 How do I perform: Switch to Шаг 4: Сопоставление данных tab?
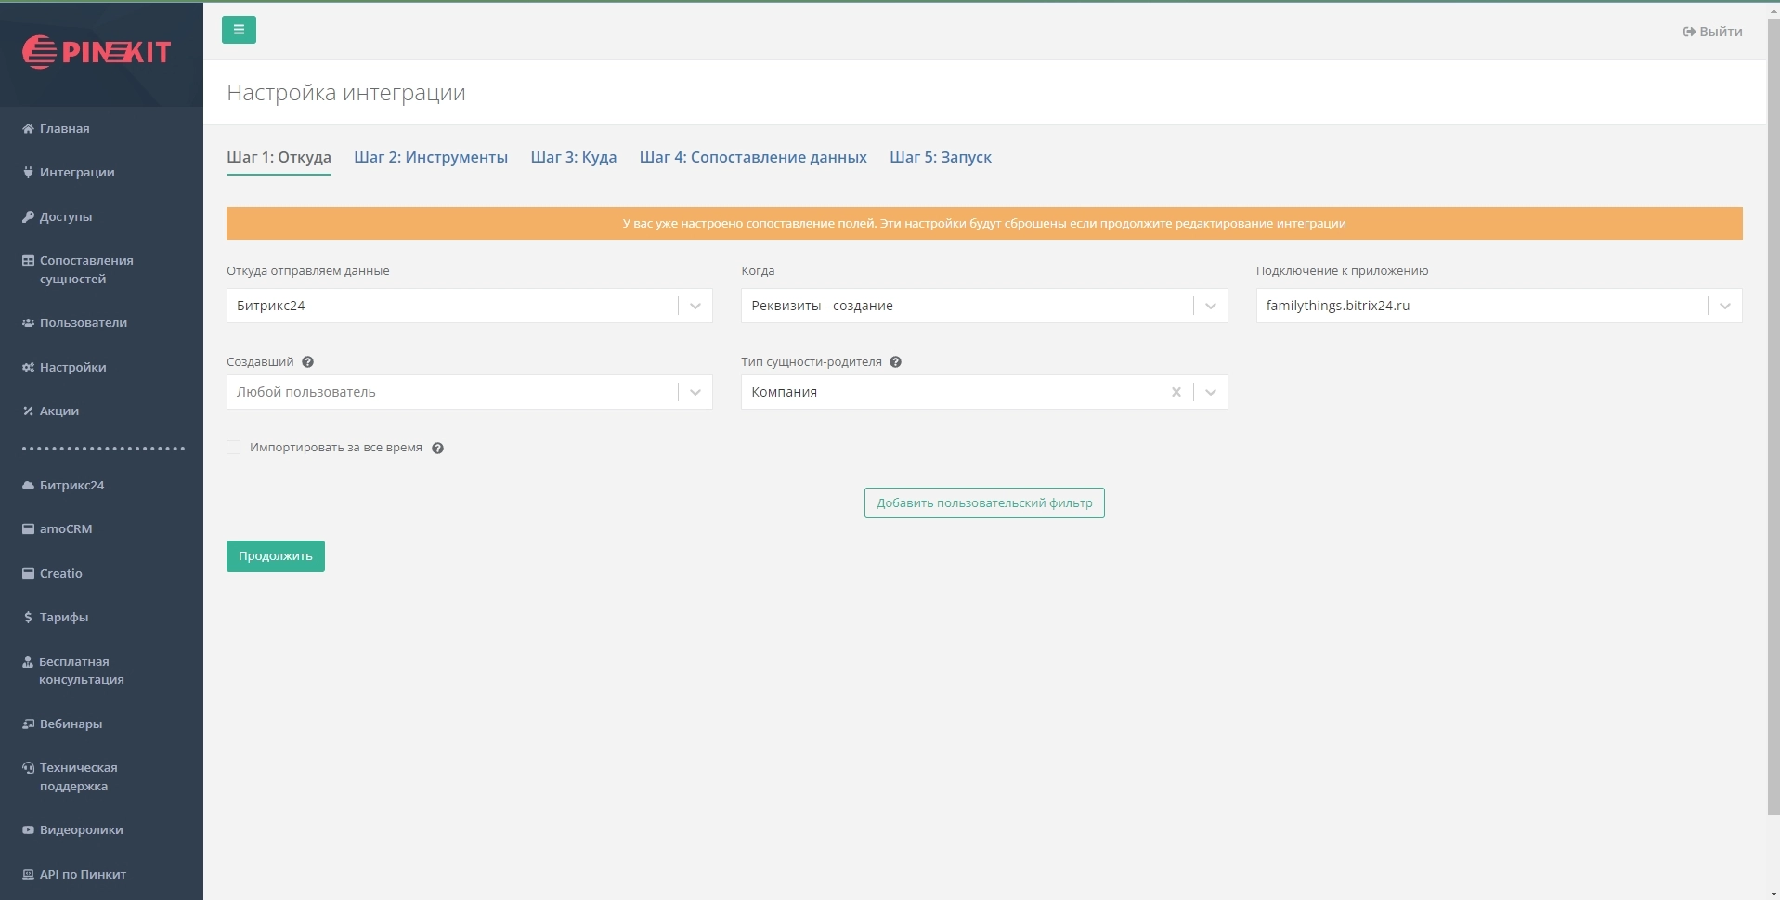[752, 158]
